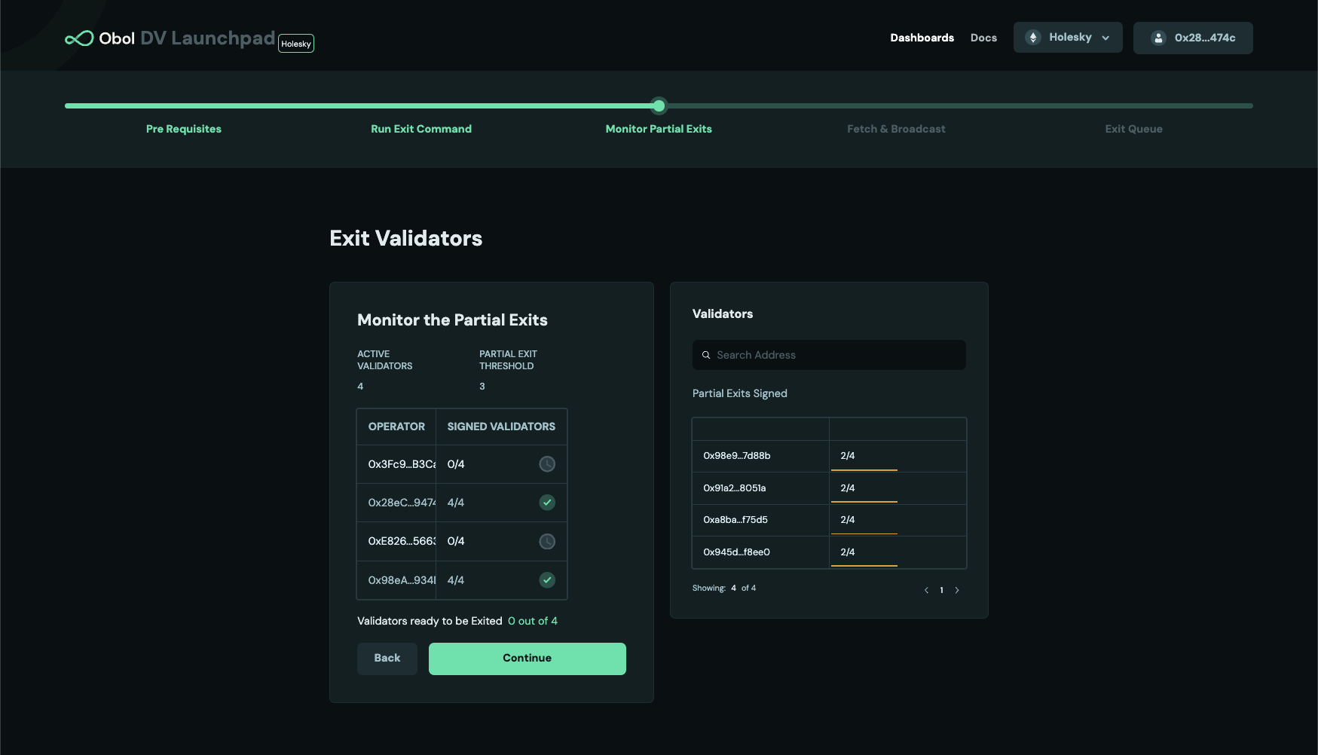1318x755 pixels.
Task: Go to next page of validators
Action: tap(957, 590)
